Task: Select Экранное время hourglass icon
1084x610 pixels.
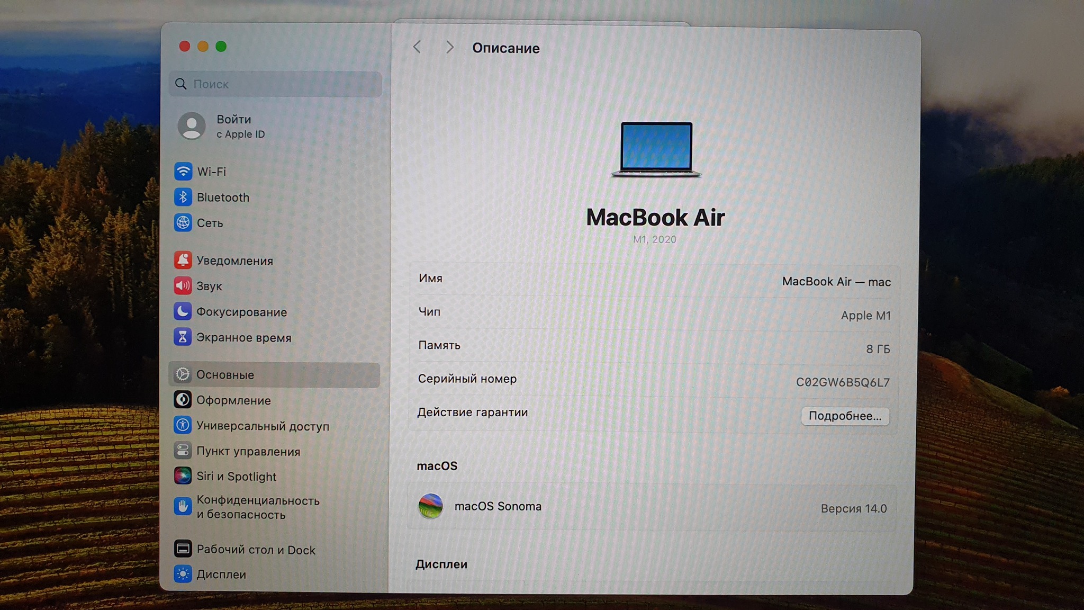Action: point(183,337)
